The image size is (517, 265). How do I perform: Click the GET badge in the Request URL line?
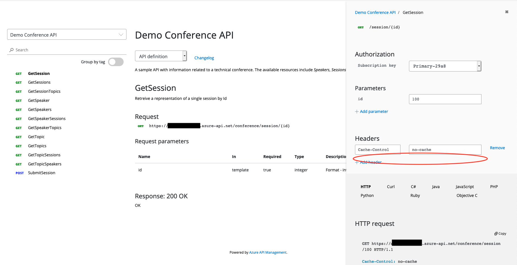pos(140,126)
